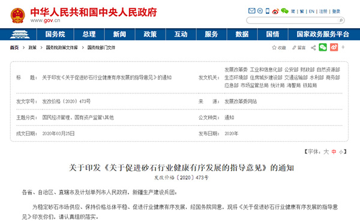Set font size to large 大
This screenshot has width=360, height=222.
[326, 152]
